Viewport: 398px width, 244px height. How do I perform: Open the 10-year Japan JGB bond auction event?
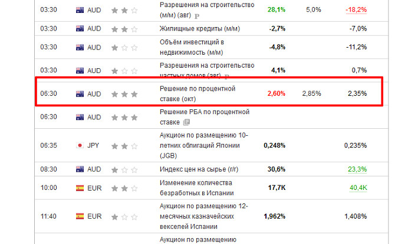point(204,145)
